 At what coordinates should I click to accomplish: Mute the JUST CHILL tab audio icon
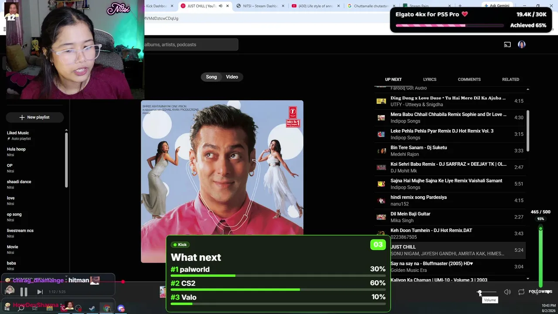[221, 6]
